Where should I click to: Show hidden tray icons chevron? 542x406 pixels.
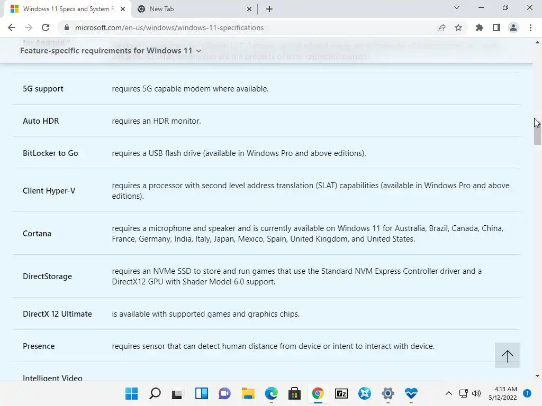tap(449, 393)
